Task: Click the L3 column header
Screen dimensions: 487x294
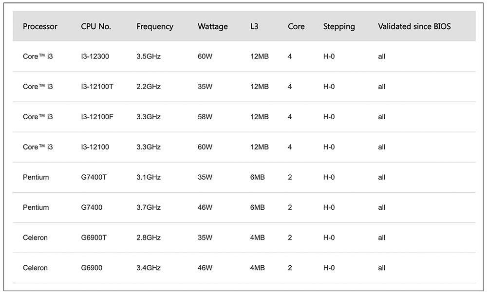Action: (254, 26)
